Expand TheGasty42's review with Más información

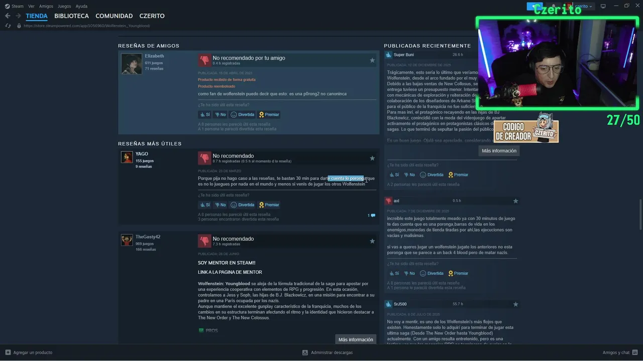(x=356, y=339)
